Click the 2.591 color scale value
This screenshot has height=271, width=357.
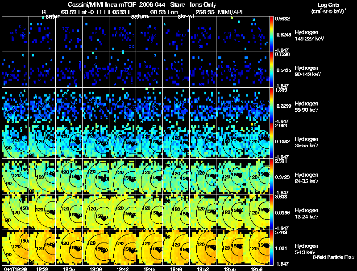281,161
